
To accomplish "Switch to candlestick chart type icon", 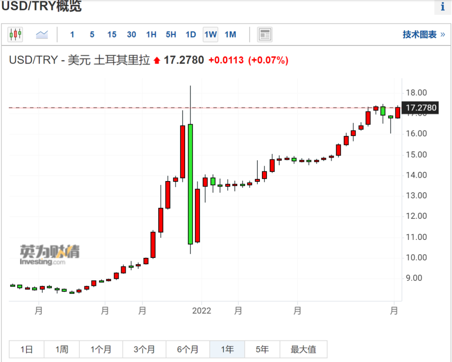I will (15, 35).
